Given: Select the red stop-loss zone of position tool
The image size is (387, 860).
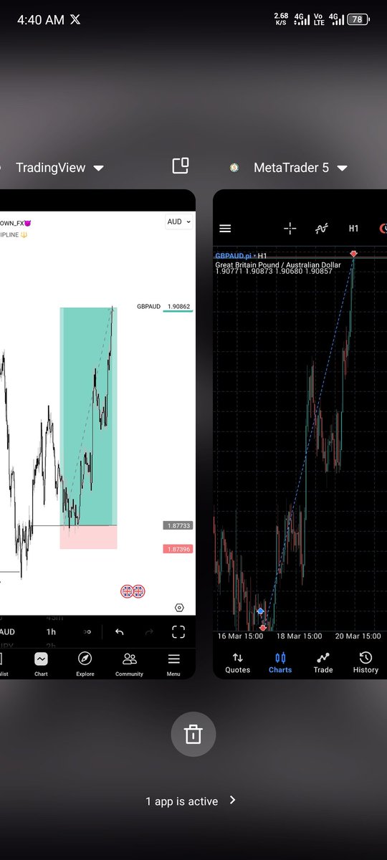Looking at the screenshot, I should click(x=88, y=537).
